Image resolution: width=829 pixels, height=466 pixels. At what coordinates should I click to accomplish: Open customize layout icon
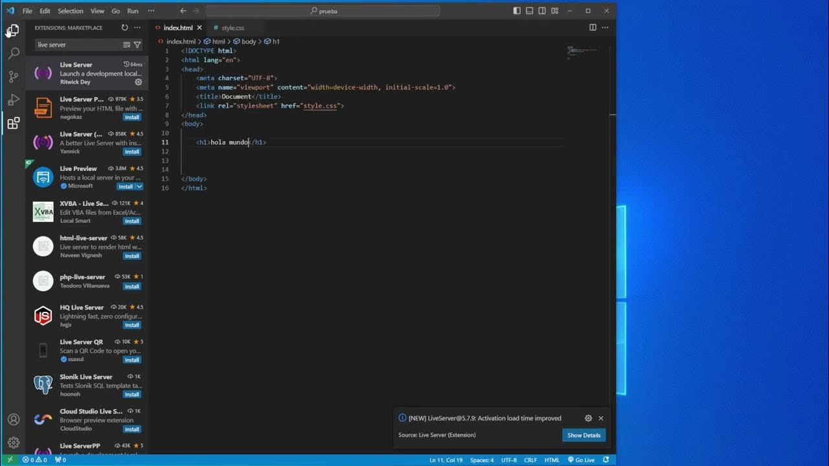coord(554,11)
